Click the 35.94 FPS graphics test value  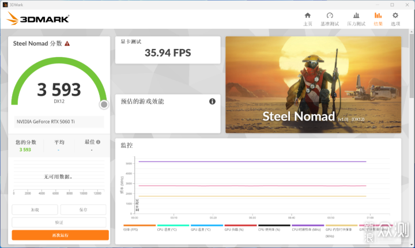coord(168,52)
